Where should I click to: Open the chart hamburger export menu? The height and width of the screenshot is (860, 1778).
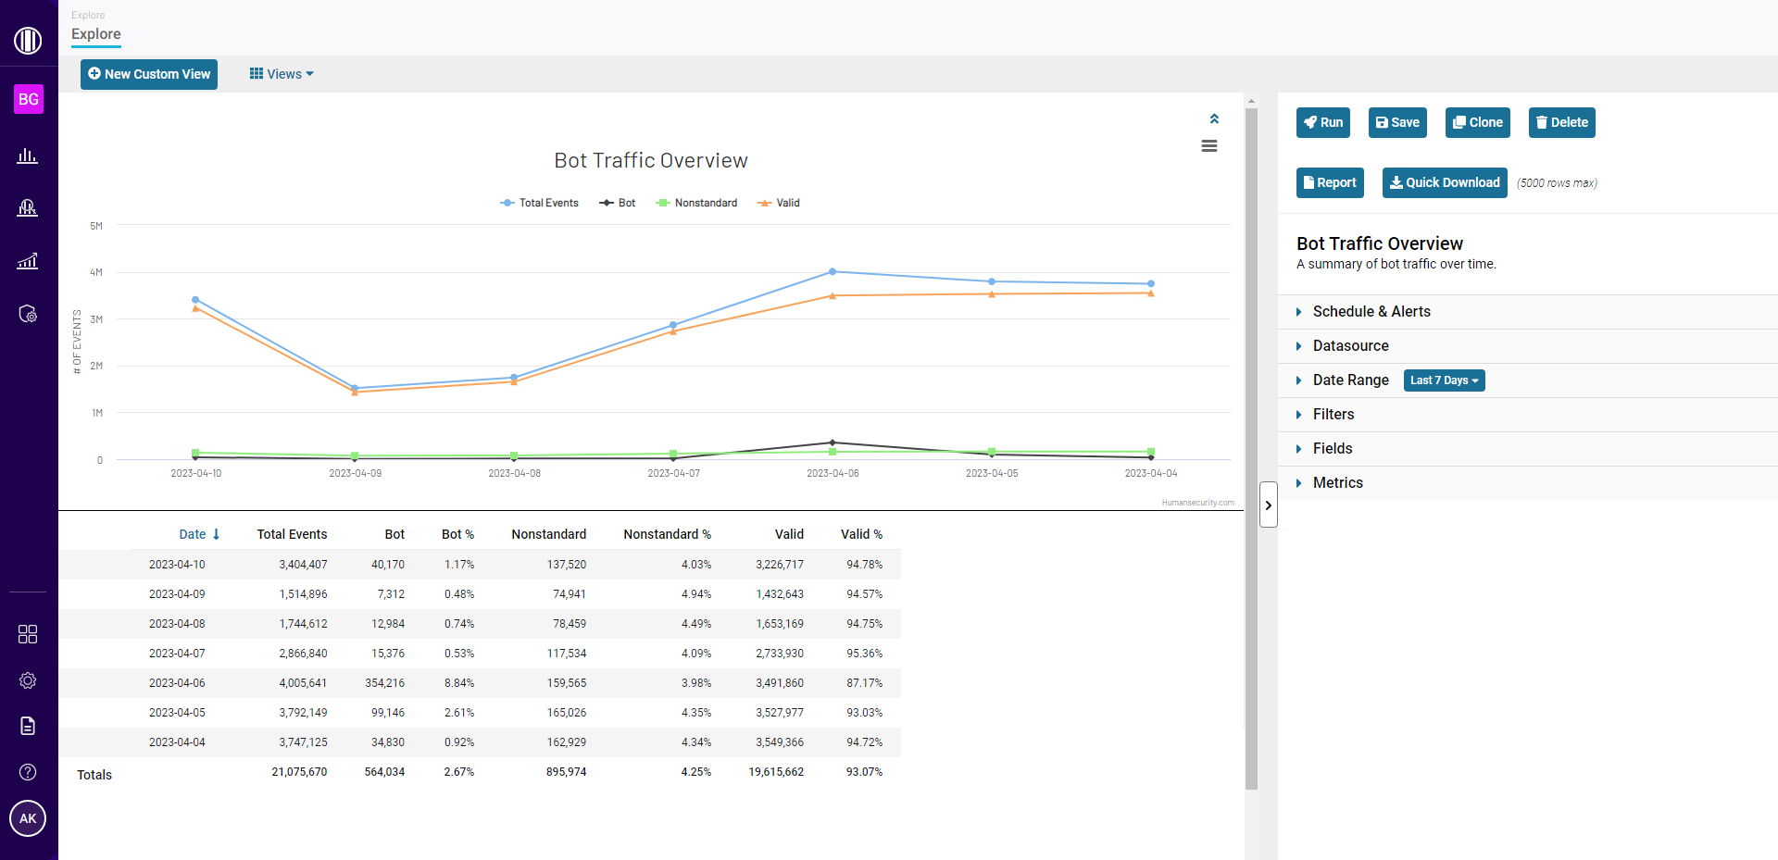coord(1209,145)
